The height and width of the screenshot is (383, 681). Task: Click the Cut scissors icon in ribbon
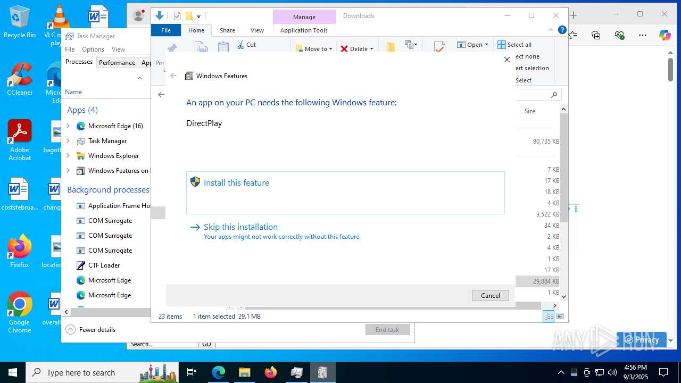click(240, 45)
